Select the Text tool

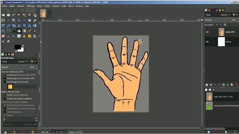click(x=14, y=31)
